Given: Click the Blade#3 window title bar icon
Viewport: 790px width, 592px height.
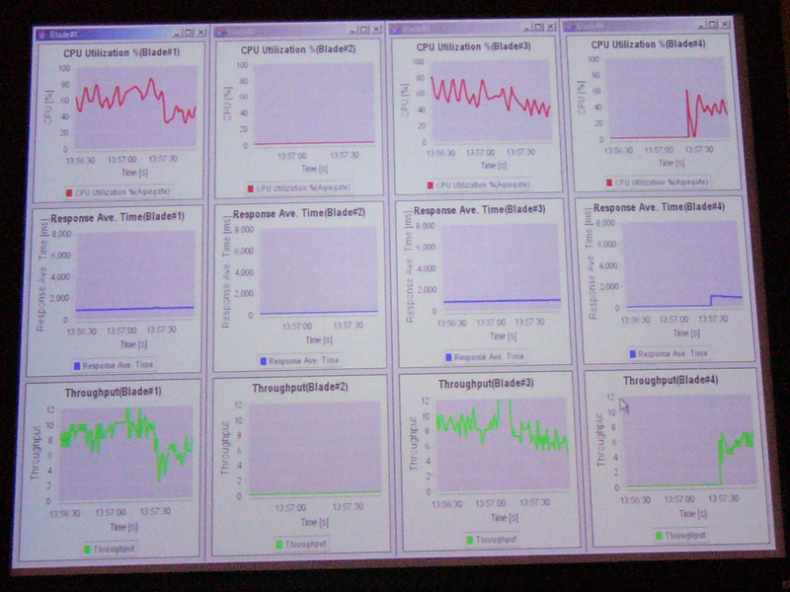Looking at the screenshot, I should pyautogui.click(x=396, y=29).
